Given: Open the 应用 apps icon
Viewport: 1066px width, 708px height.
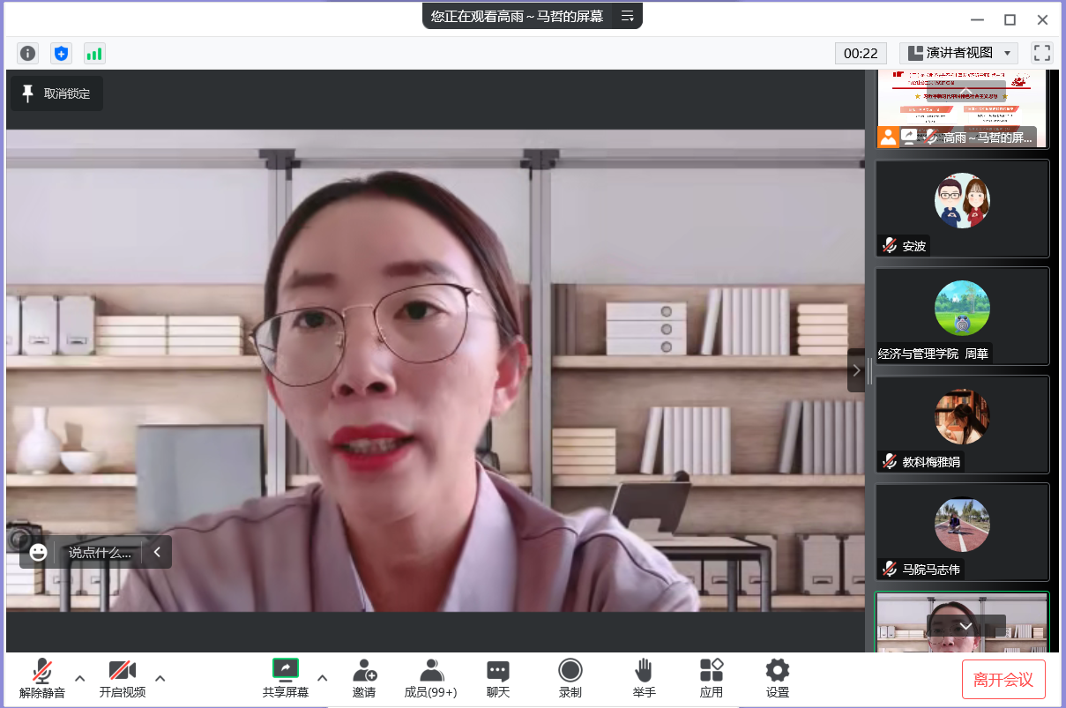Looking at the screenshot, I should 711,678.
